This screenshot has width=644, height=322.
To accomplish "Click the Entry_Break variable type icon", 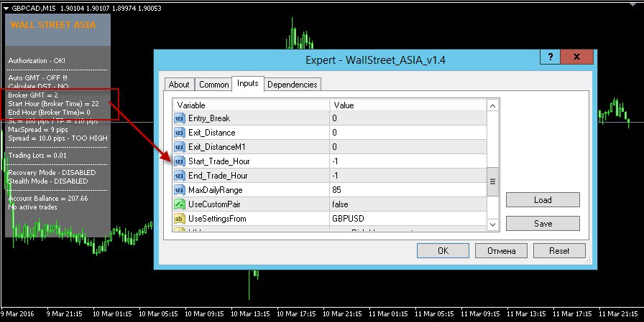I will point(180,118).
